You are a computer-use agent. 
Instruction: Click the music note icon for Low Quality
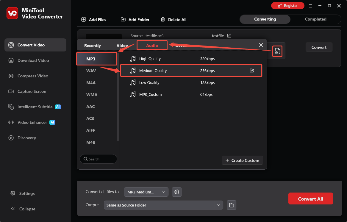click(x=133, y=82)
